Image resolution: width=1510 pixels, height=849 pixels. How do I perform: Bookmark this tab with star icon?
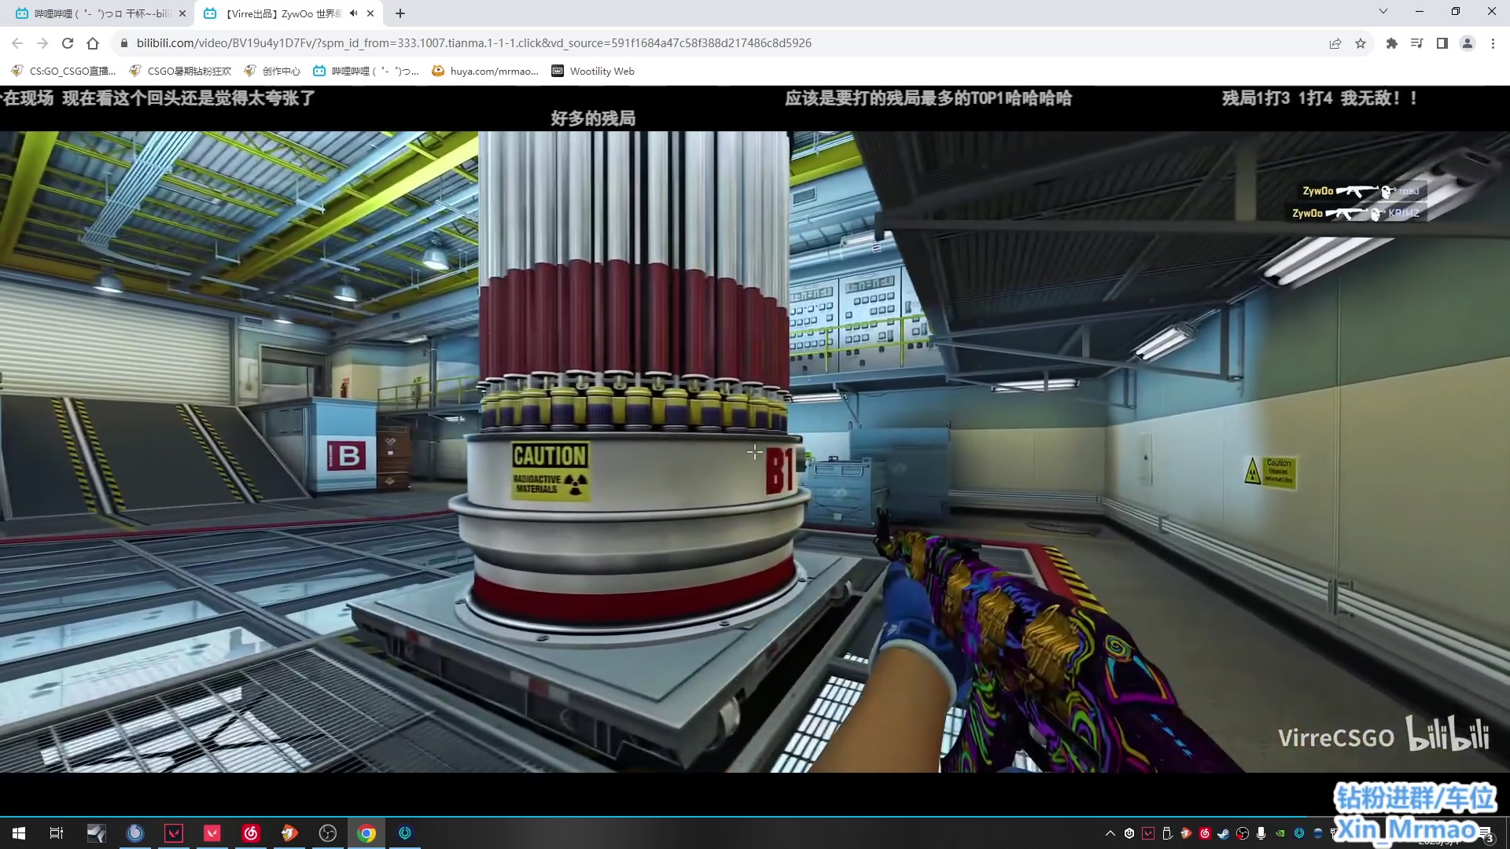(1361, 43)
